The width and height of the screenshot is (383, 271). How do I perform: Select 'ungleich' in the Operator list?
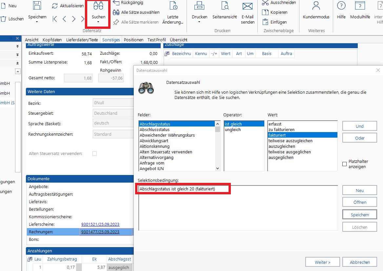tap(233, 130)
